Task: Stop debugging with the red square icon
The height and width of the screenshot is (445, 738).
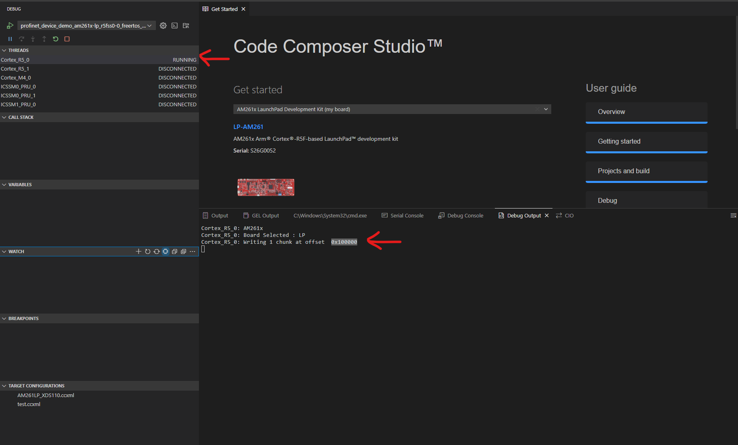Action: (x=67, y=39)
